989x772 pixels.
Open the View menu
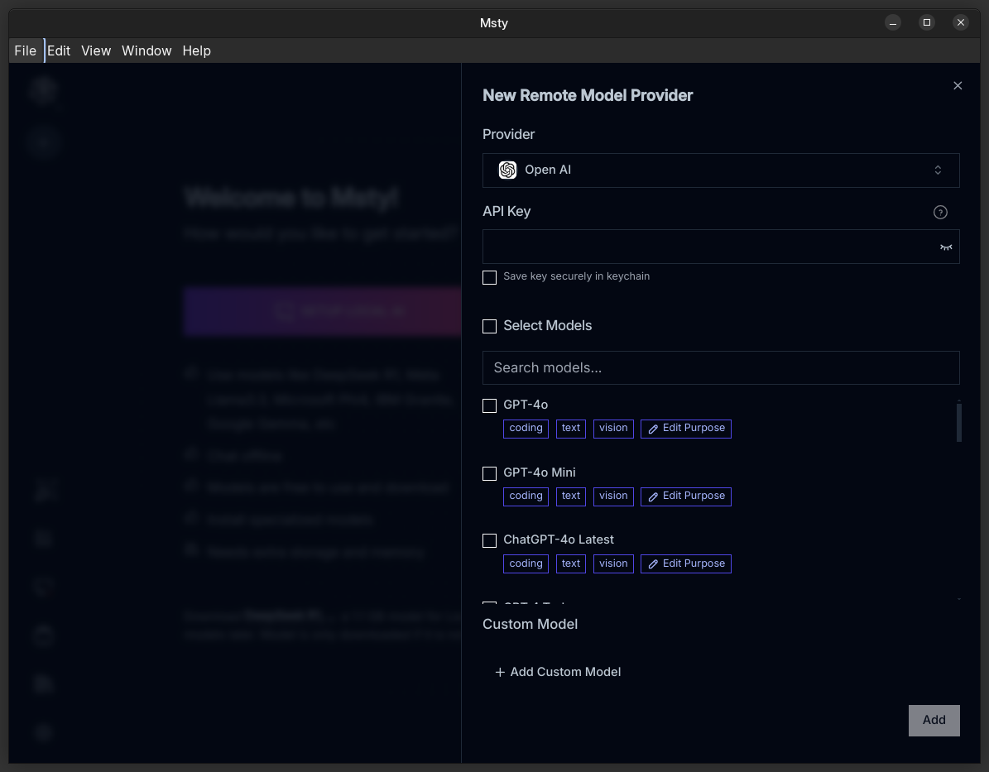96,50
